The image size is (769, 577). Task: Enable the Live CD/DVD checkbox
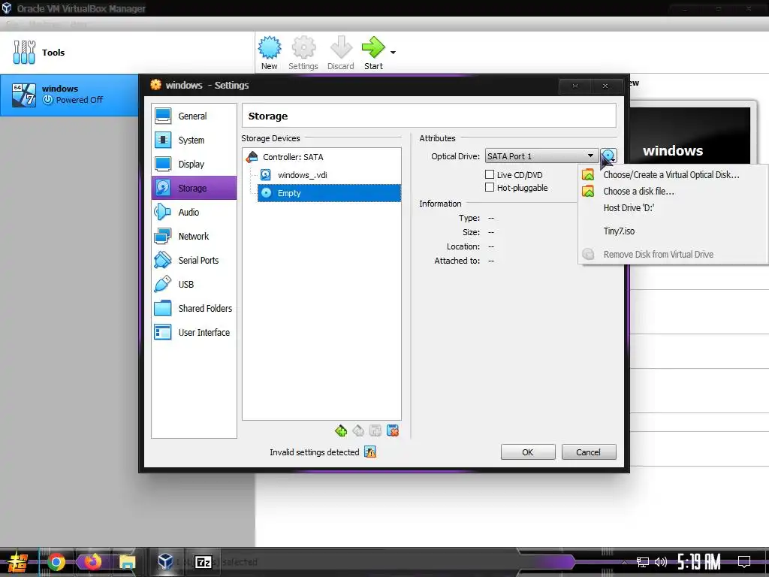click(490, 174)
